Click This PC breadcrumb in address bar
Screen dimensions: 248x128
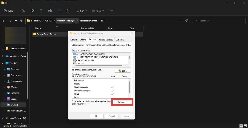click(37, 21)
